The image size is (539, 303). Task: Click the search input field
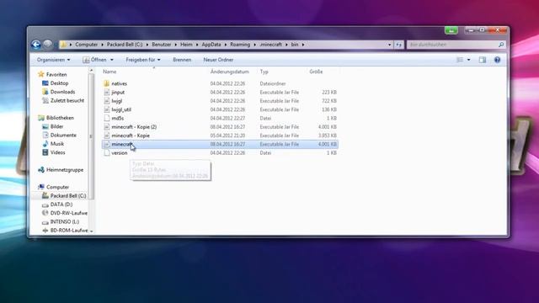[x=452, y=45]
